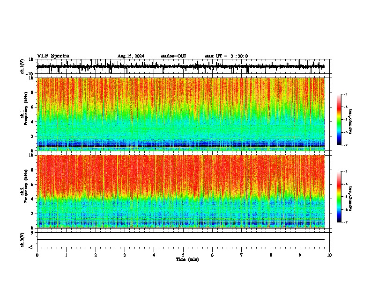Click time axis tick label '8'

pyautogui.click(x=271, y=255)
